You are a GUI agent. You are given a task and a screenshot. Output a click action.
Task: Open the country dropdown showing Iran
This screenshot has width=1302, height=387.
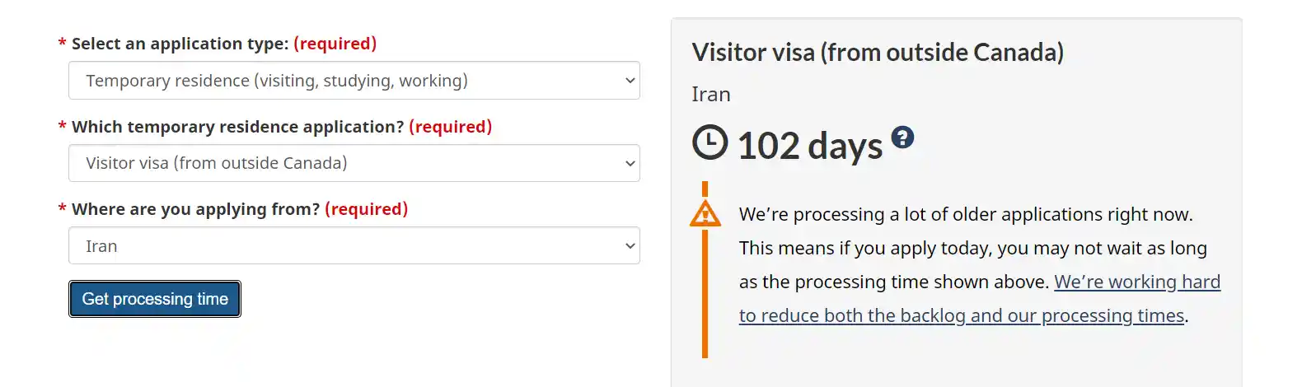[x=354, y=246]
